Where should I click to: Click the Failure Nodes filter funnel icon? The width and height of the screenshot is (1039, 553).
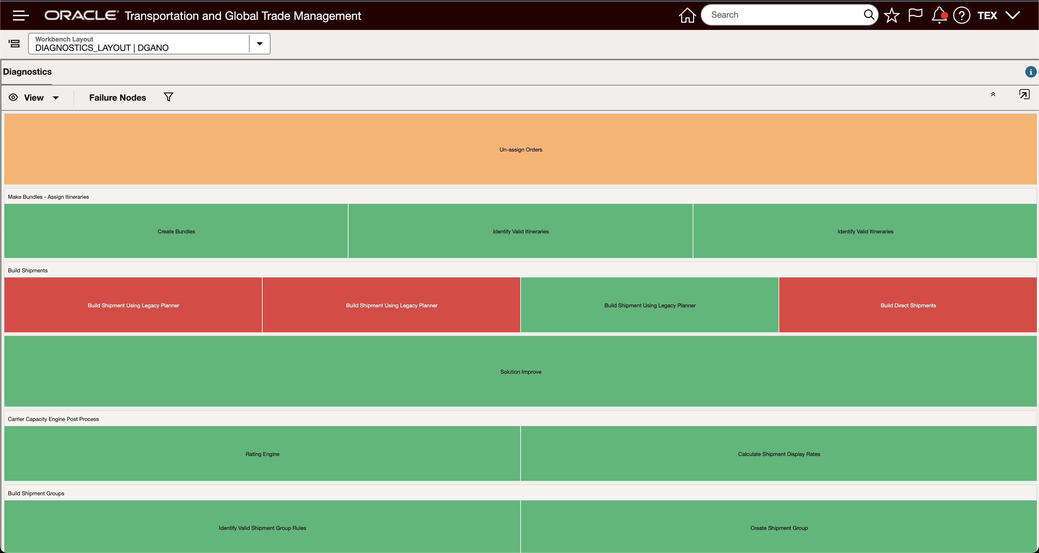click(x=168, y=97)
